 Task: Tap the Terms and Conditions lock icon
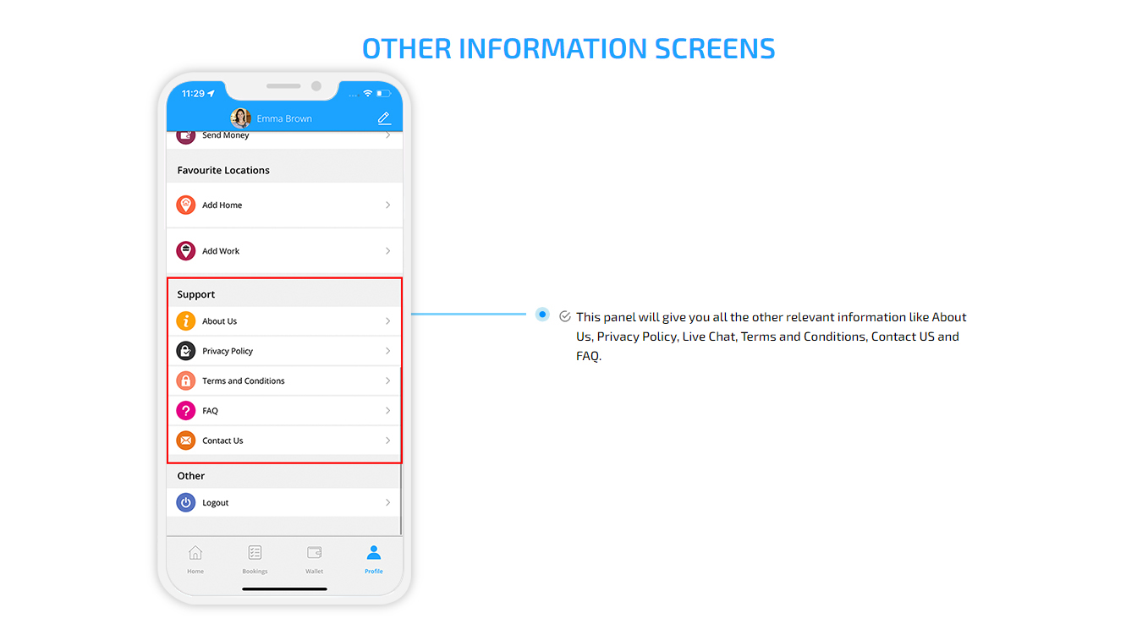pos(186,380)
